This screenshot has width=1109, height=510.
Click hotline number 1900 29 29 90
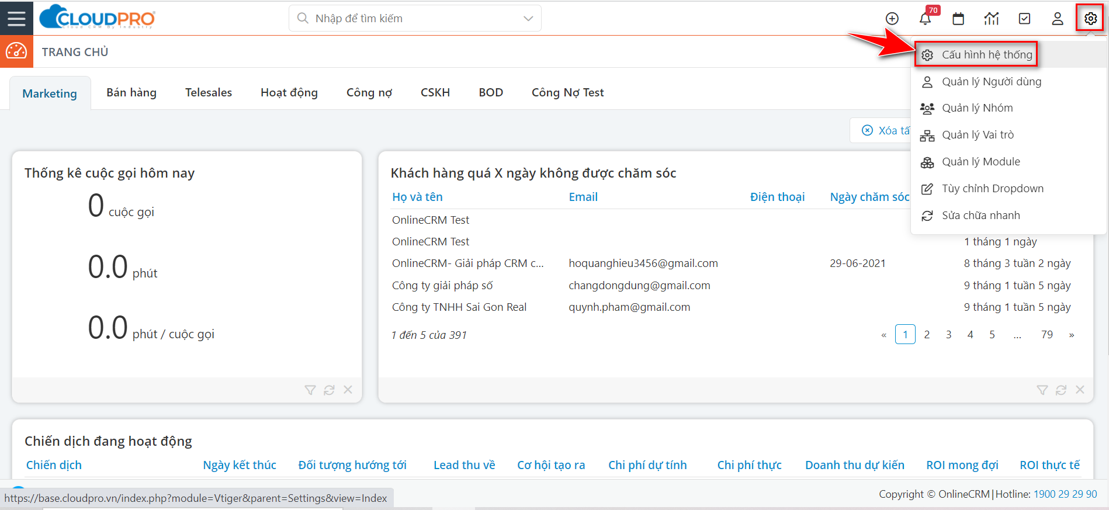(x=1065, y=494)
